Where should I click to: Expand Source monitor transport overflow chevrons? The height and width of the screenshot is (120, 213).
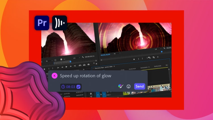pos(94,63)
